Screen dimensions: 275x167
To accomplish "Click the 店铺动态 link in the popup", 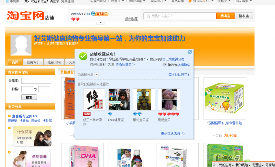I will tap(184, 65).
